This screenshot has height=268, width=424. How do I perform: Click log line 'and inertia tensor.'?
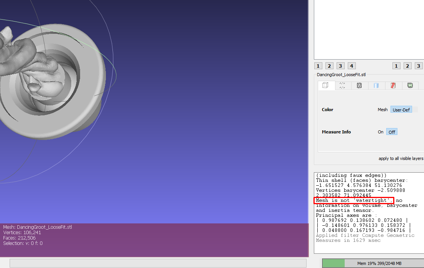click(345, 210)
